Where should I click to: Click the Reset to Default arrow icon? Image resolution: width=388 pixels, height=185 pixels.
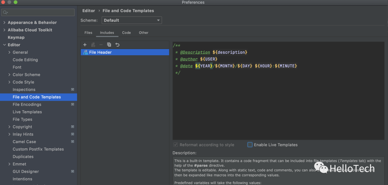117,45
